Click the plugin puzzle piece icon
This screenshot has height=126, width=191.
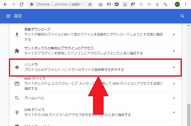(x=17, y=51)
